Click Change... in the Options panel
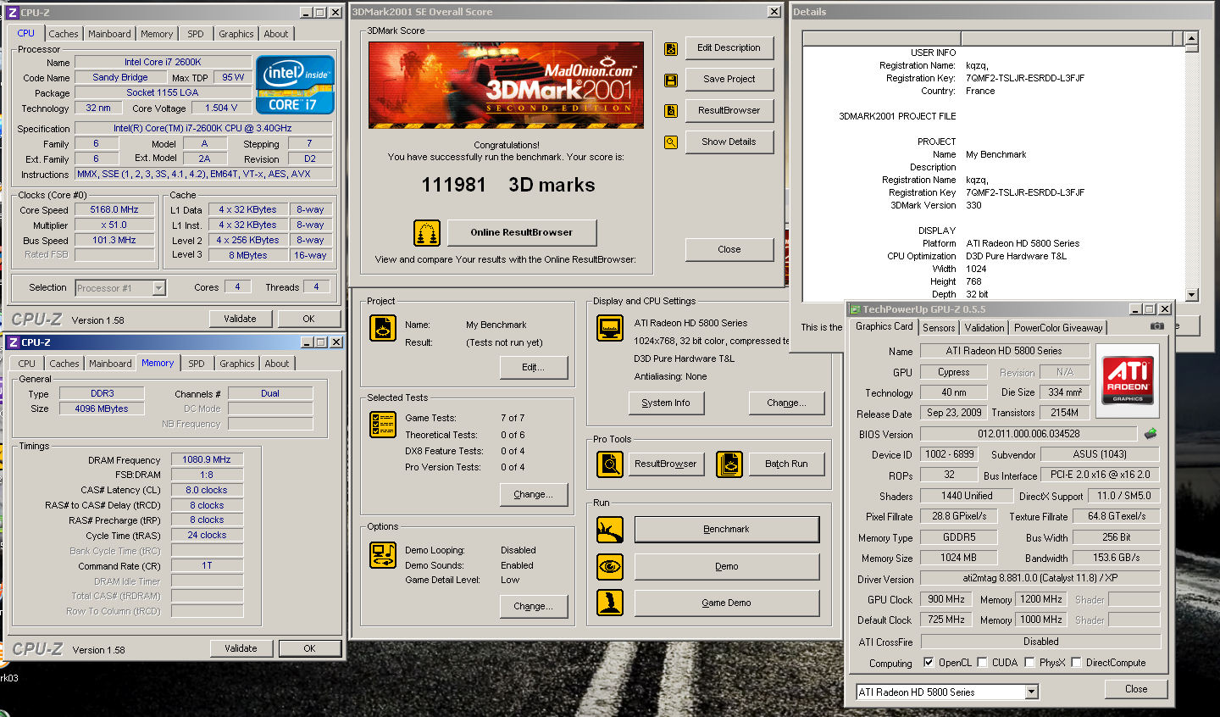Image resolution: width=1220 pixels, height=717 pixels. [x=534, y=606]
